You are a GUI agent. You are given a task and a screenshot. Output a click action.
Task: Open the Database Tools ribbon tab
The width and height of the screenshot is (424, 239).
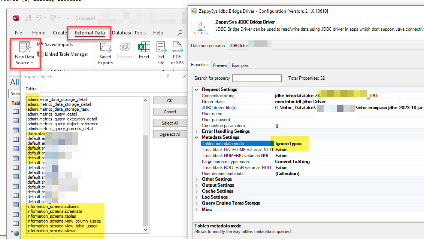[x=129, y=33]
